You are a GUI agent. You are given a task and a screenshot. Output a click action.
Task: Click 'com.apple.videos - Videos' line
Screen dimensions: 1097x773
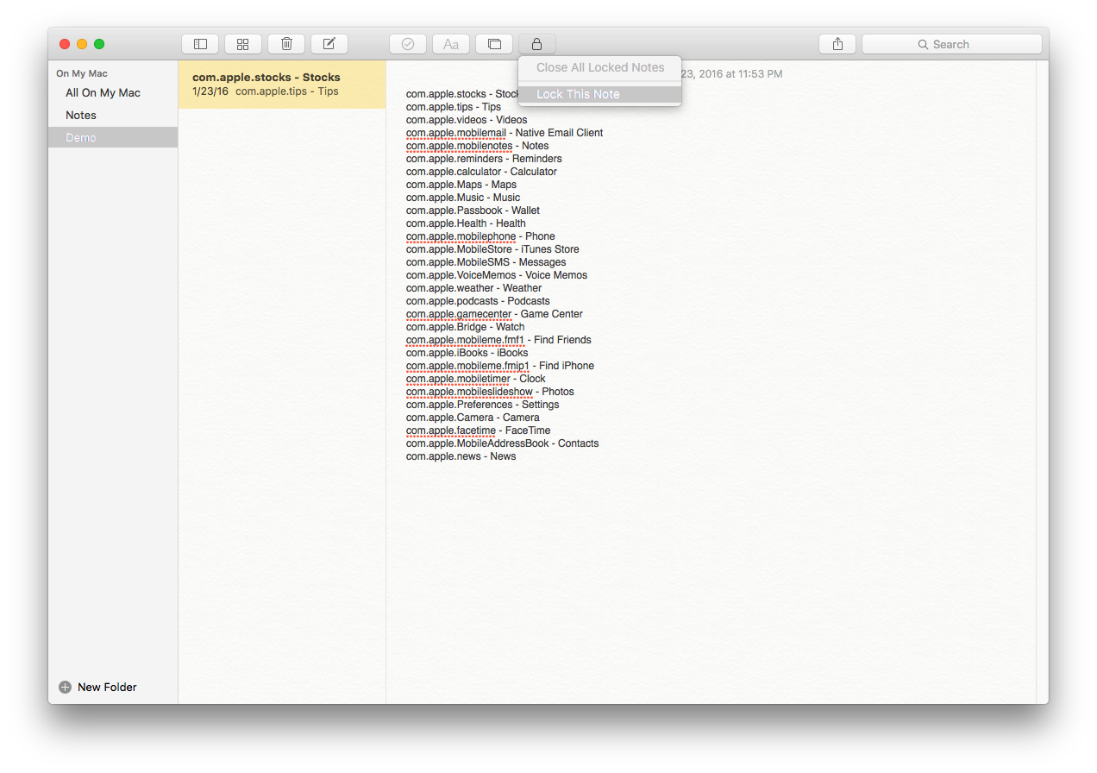click(467, 120)
